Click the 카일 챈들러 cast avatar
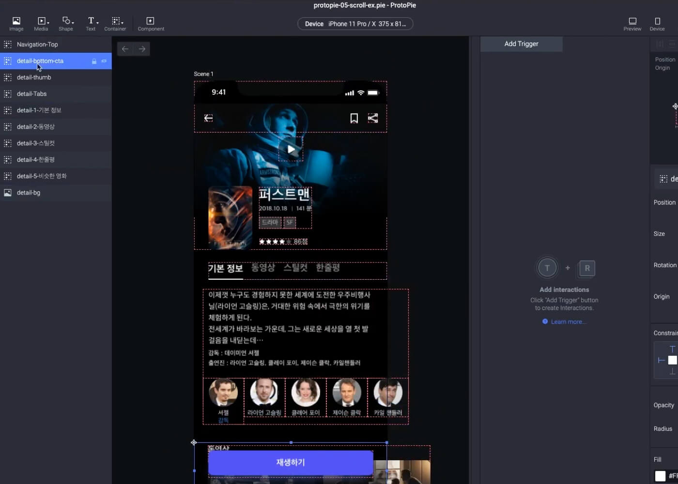 pyautogui.click(x=388, y=393)
